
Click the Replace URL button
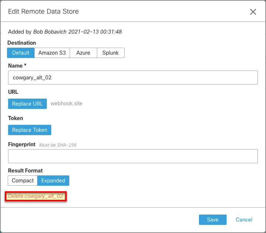[27, 104]
